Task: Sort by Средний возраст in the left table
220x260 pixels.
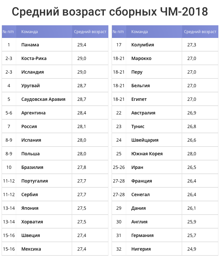Action: pos(90,32)
